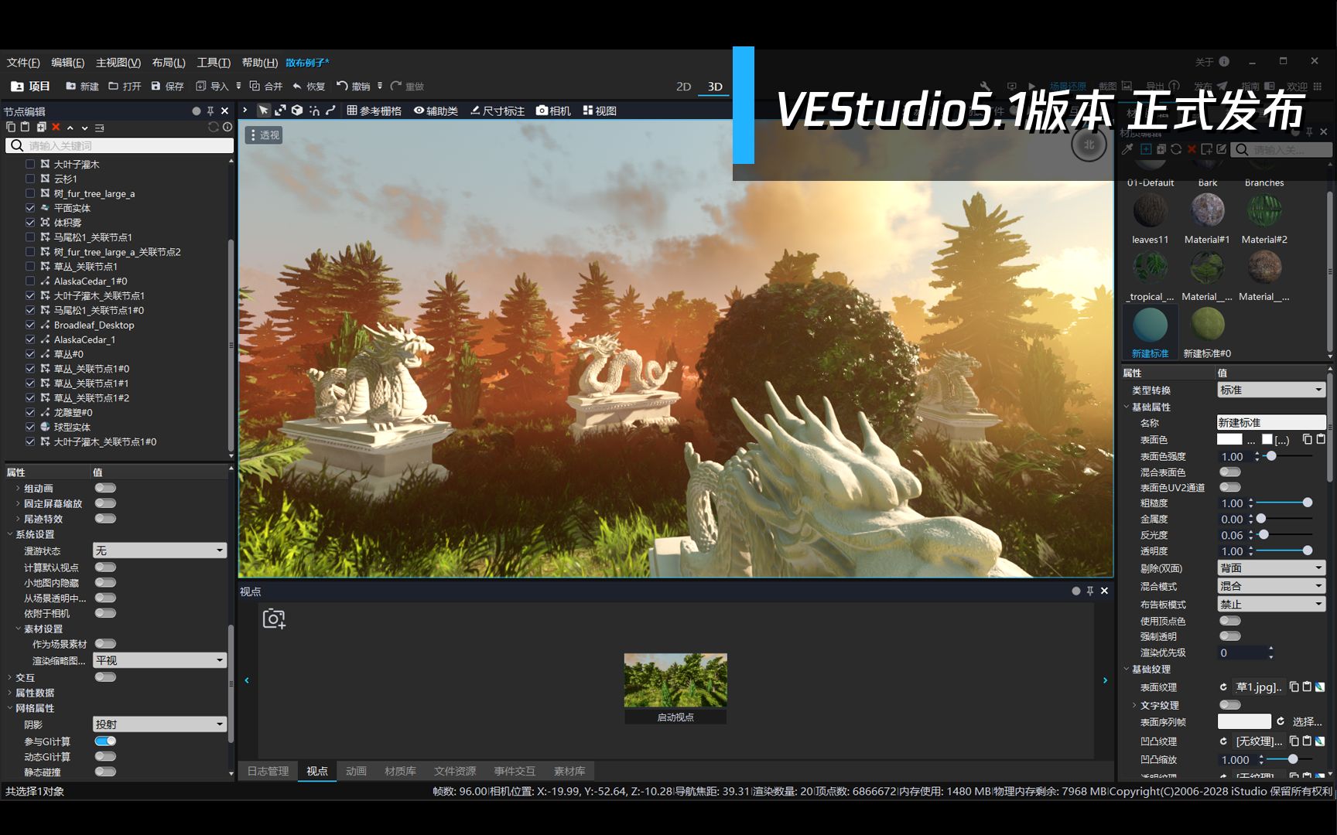
Task: Uncheck the Broadleaf_Desktop node checkbox
Action: [x=30, y=325]
